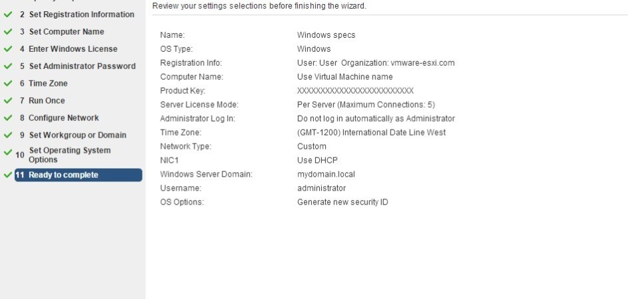Jump to step 4 Enter Windows License

pyautogui.click(x=68, y=49)
